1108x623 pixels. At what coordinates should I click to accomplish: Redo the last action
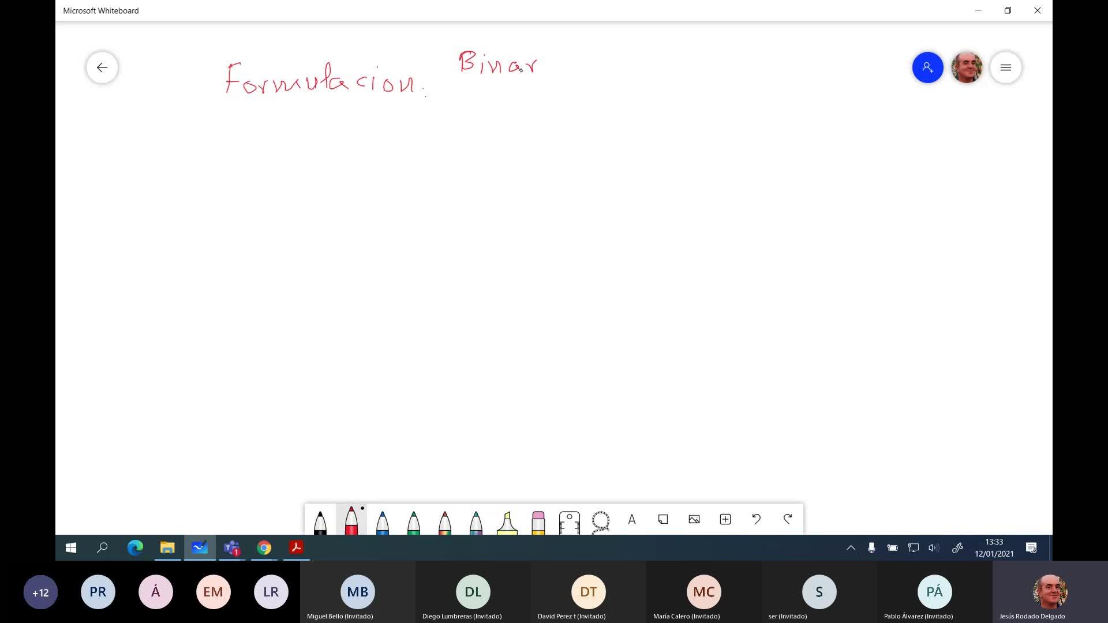tap(788, 519)
